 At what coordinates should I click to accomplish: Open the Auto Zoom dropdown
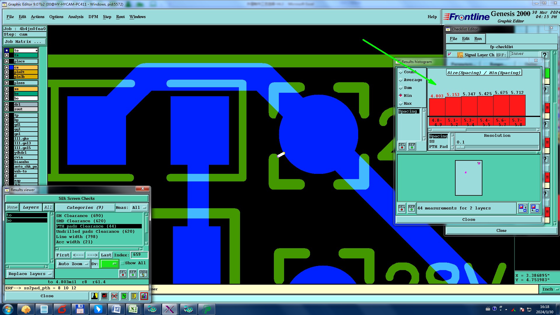[x=73, y=264]
